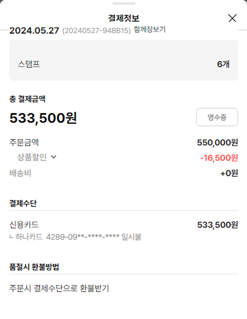Click the 상품할인 label text
Image resolution: width=247 pixels, height=319 pixels.
(32, 157)
